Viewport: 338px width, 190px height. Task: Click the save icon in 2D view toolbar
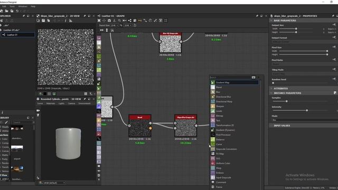pyautogui.click(x=43, y=21)
